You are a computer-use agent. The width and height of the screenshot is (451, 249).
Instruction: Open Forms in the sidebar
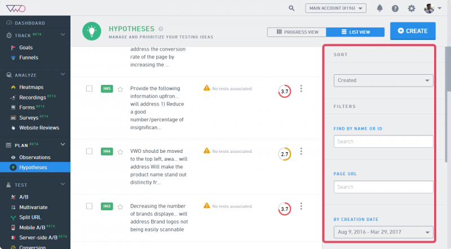pos(27,107)
